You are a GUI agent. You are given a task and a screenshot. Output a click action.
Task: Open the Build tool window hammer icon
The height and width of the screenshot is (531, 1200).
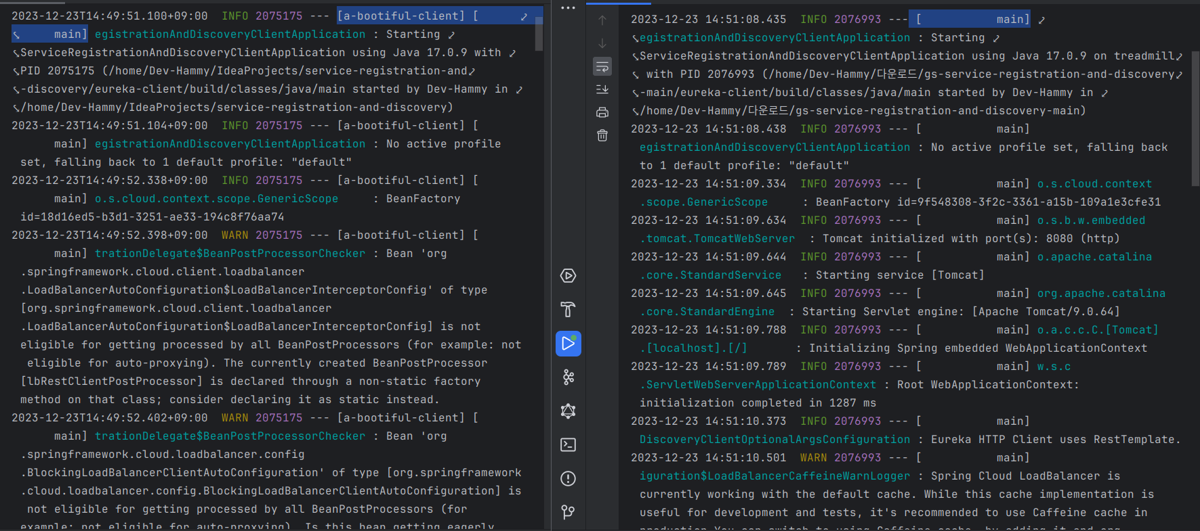[x=568, y=310]
